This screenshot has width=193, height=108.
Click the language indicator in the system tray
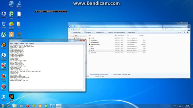[x=175, y=106]
